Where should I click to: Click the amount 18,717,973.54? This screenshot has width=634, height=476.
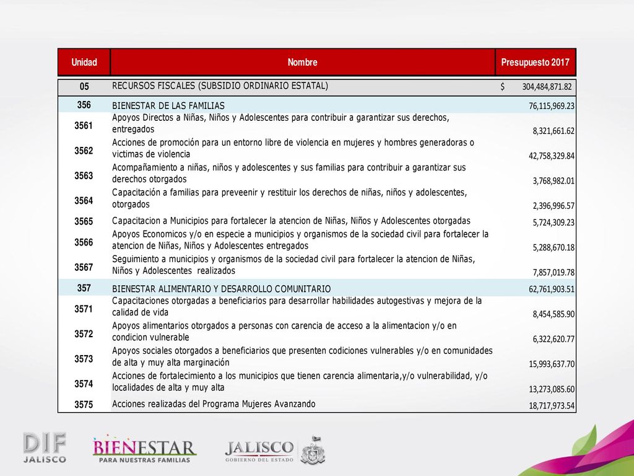pos(552,405)
